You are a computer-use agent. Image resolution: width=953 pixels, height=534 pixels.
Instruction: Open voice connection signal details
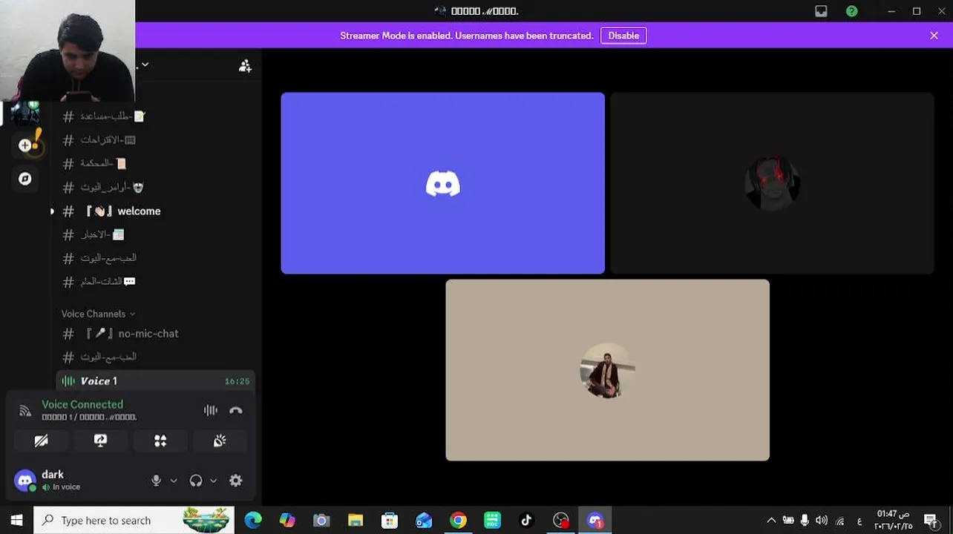tap(25, 410)
